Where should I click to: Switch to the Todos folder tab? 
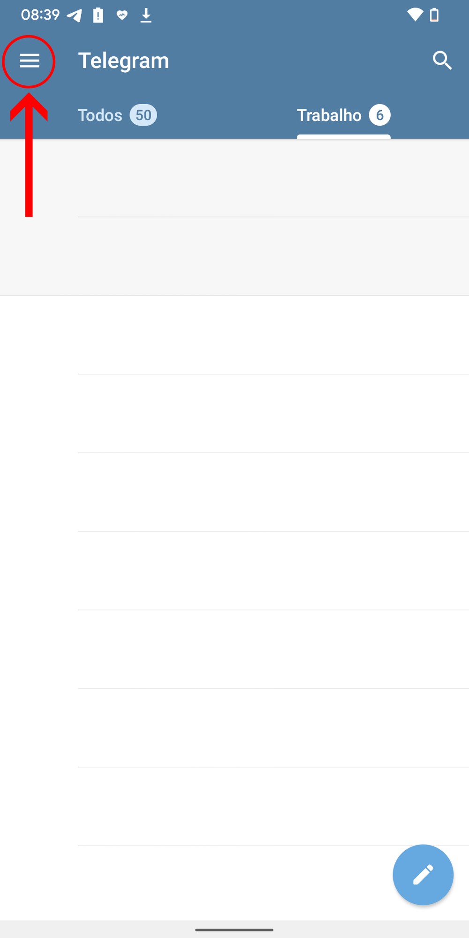coord(100,115)
